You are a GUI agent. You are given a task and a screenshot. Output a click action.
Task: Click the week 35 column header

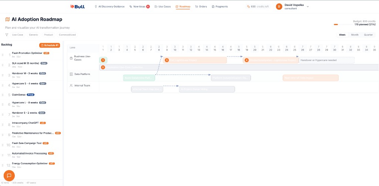[x=374, y=48]
